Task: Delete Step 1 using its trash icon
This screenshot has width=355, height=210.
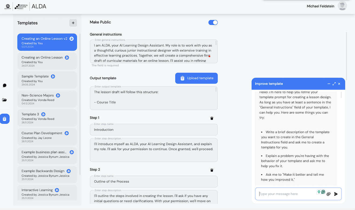Action: pyautogui.click(x=212, y=118)
